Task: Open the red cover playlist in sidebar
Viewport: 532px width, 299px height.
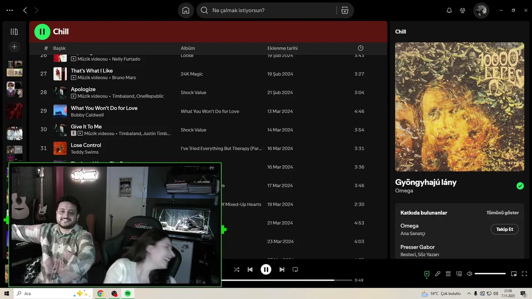Action: point(15,111)
